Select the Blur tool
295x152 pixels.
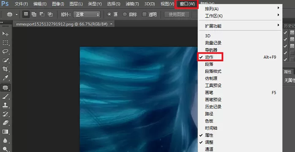[5, 141]
